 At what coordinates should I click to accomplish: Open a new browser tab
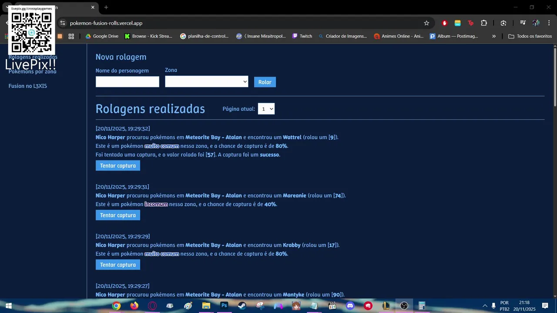click(x=106, y=7)
